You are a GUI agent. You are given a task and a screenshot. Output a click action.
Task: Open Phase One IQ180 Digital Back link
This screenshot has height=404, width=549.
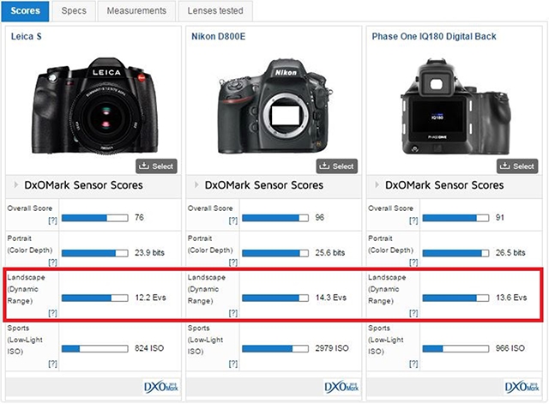click(x=433, y=37)
